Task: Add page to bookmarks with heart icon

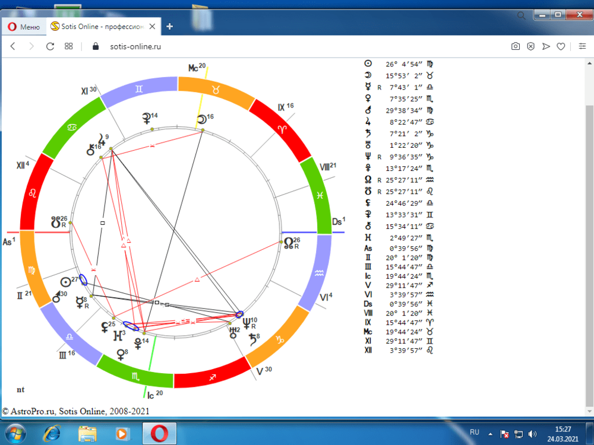Action: (x=561, y=46)
